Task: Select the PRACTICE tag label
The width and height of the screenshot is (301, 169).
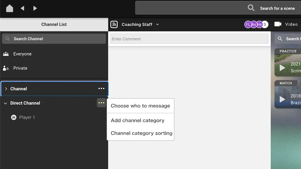Action: point(288,51)
